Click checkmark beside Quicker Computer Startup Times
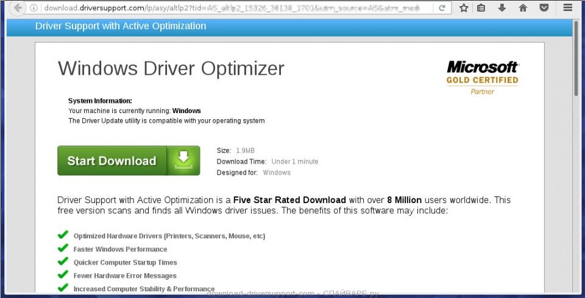 (x=62, y=262)
